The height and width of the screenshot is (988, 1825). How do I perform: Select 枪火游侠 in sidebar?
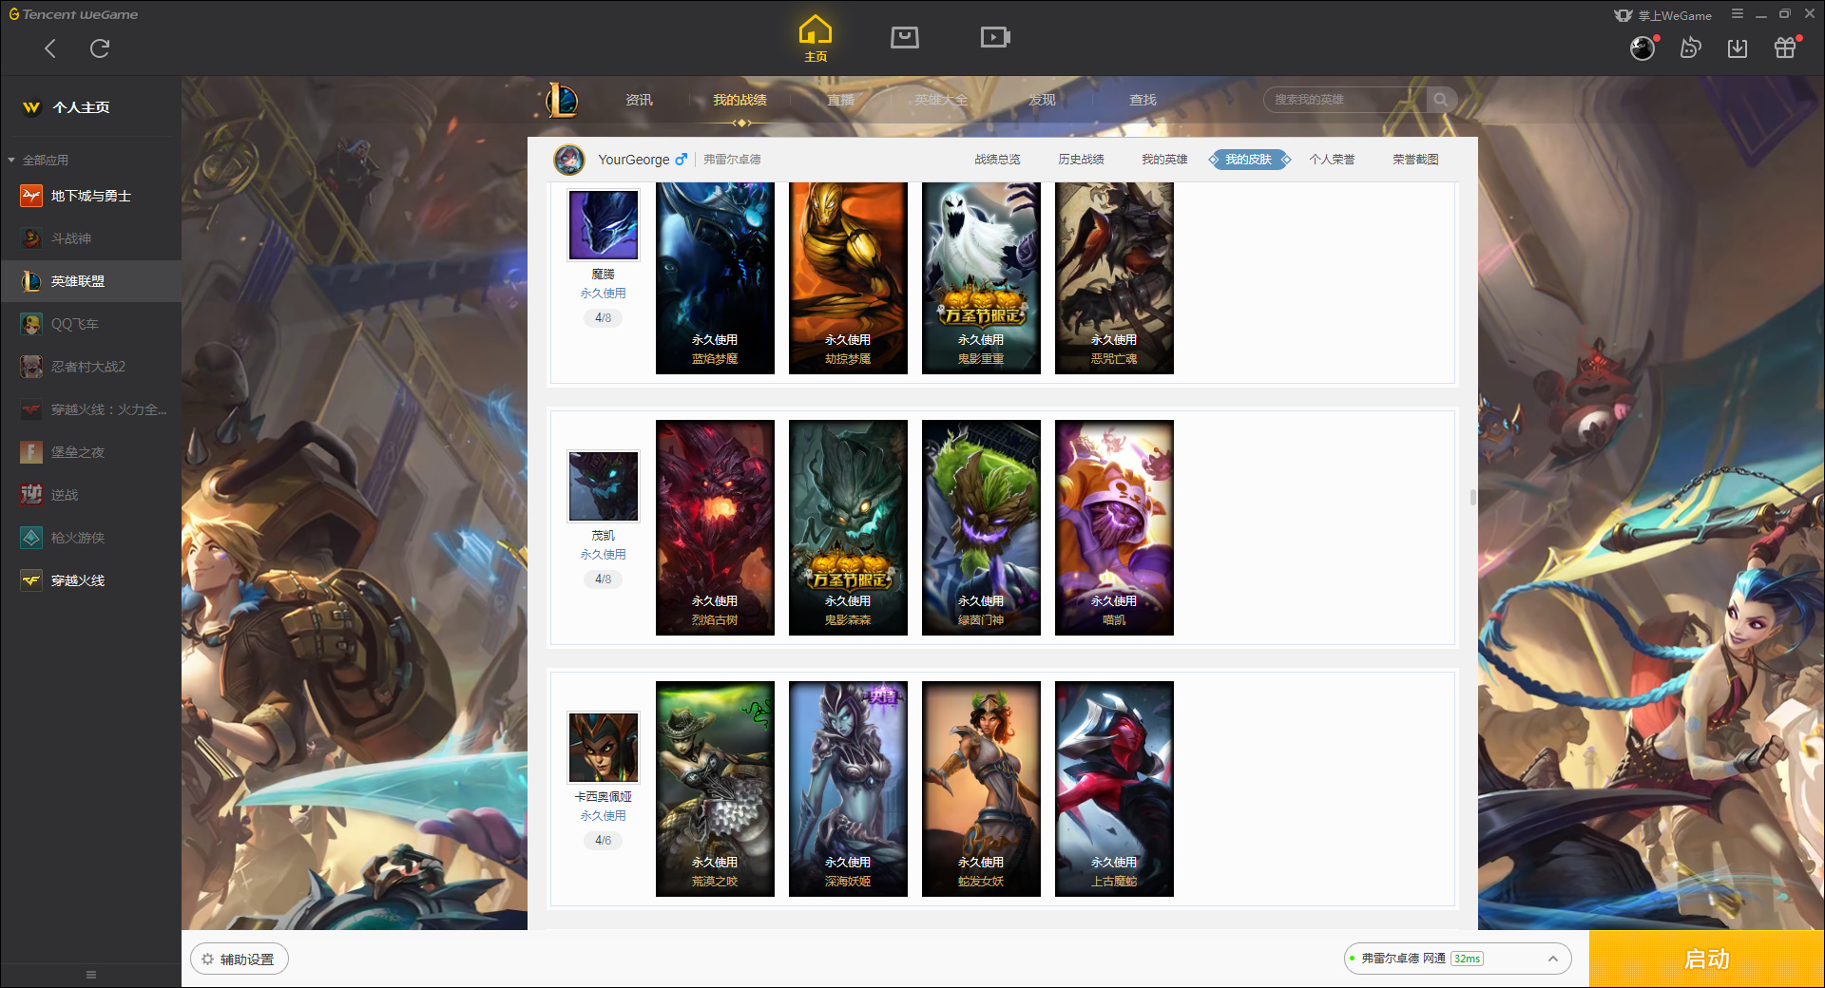[x=90, y=538]
